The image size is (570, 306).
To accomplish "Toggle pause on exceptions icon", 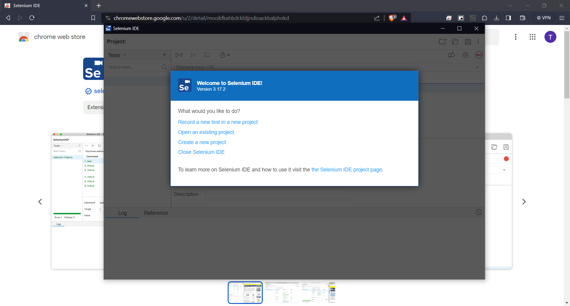I will (x=465, y=55).
